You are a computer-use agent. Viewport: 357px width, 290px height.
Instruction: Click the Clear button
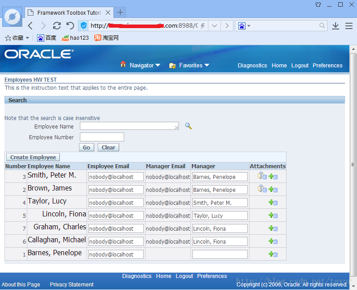tap(108, 147)
